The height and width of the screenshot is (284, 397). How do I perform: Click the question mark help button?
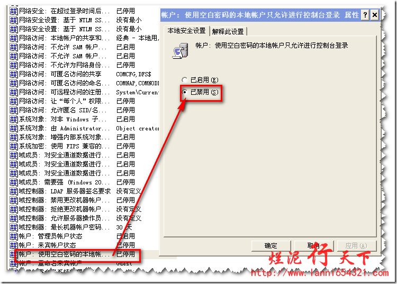365,15
